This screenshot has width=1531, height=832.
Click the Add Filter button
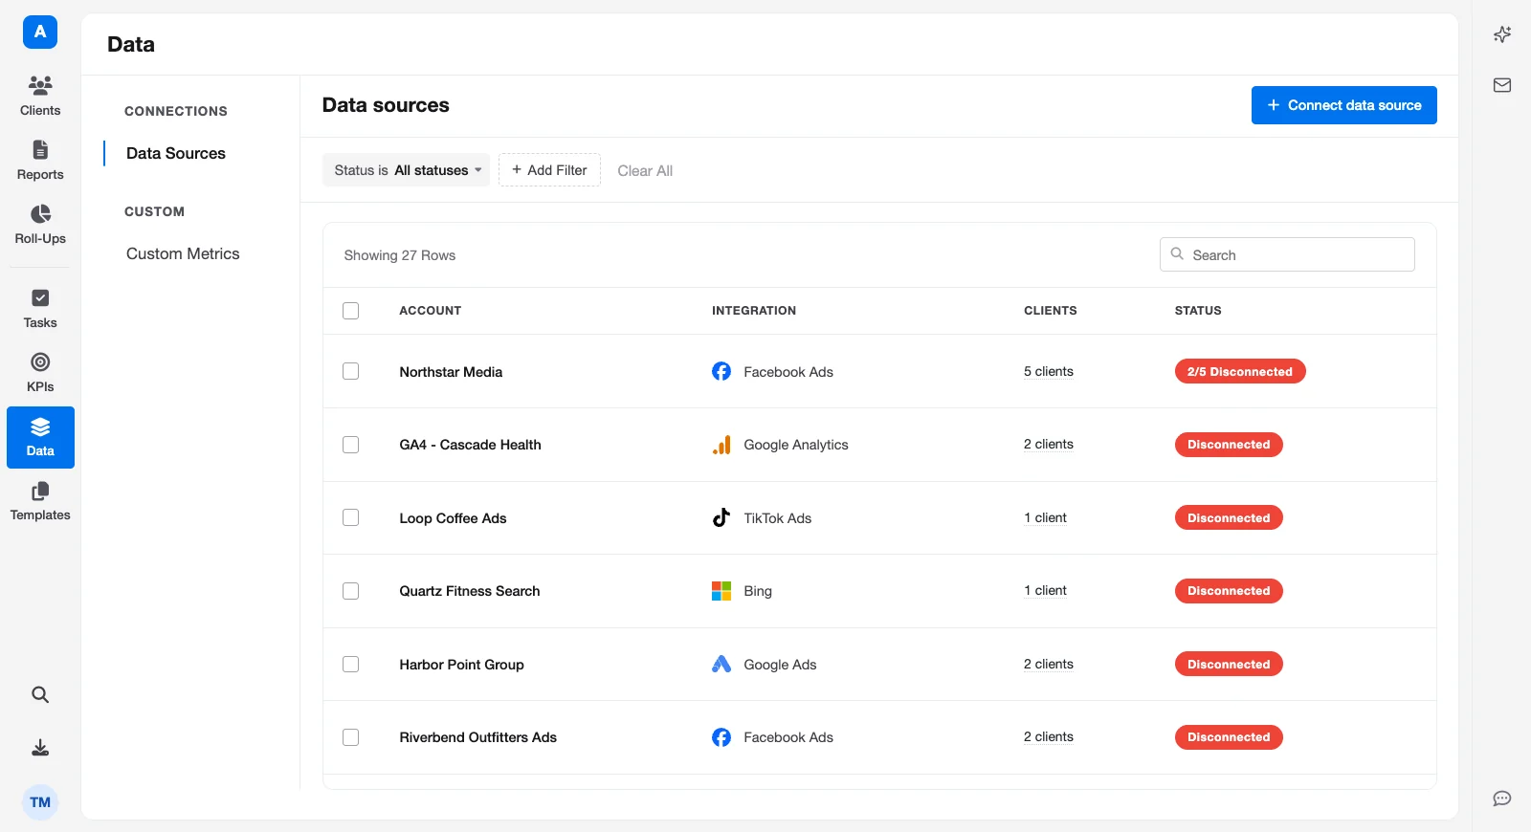(x=549, y=170)
